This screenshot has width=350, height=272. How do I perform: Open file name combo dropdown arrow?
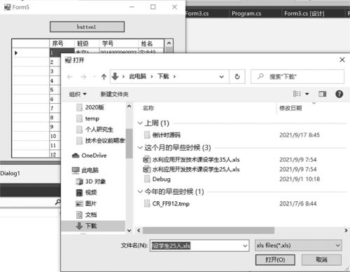245,245
